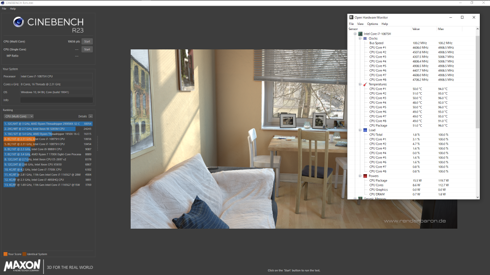Click the blue Load category icon
This screenshot has width=490, height=275.
[365, 130]
